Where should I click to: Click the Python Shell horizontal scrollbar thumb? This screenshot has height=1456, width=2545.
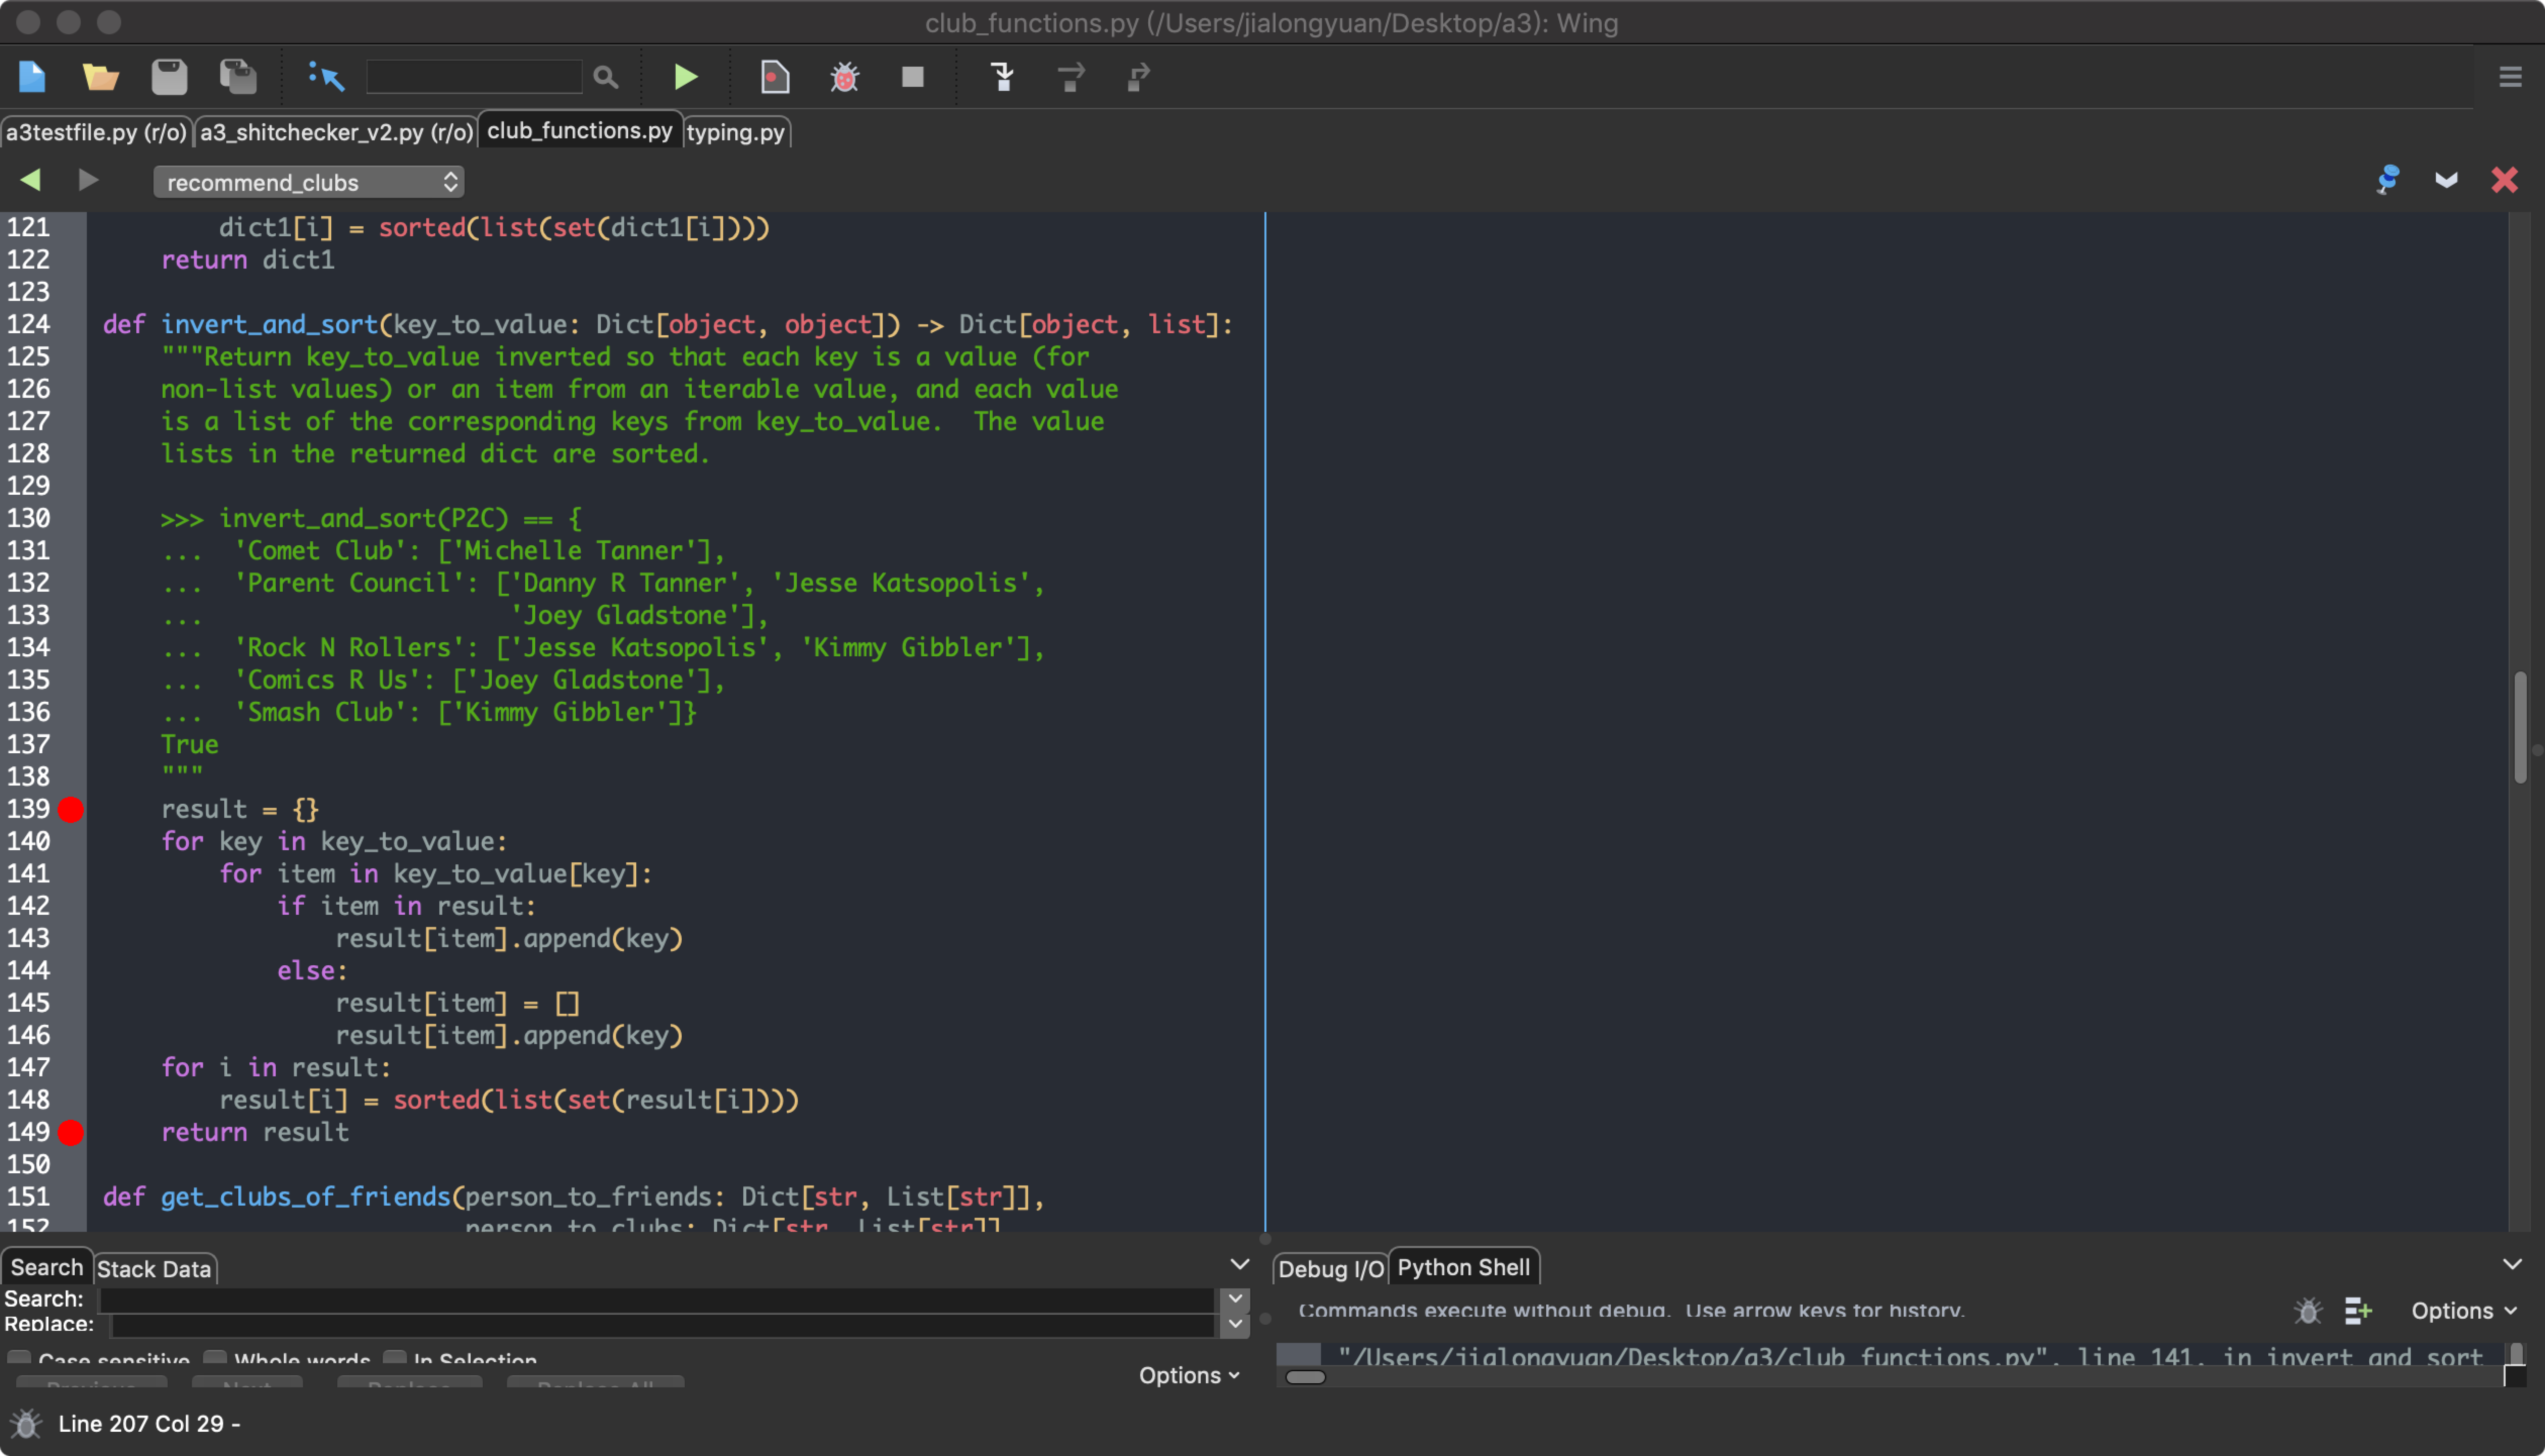pyautogui.click(x=1305, y=1377)
